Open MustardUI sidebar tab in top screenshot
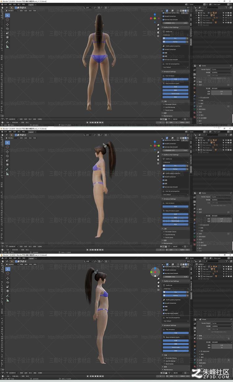Viewport: 233px width, 382px height. click(191, 42)
